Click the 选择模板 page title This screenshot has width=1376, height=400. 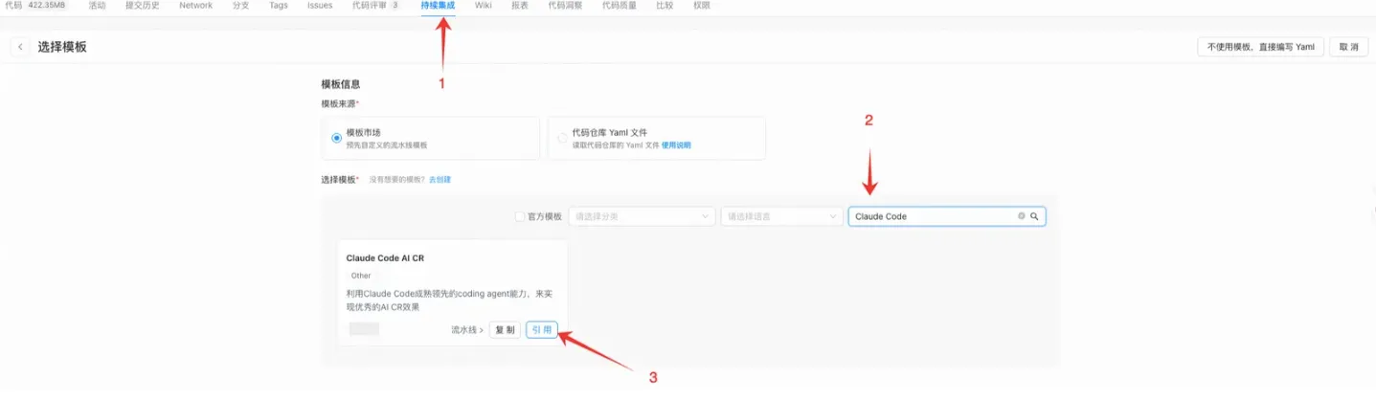pyautogui.click(x=62, y=47)
